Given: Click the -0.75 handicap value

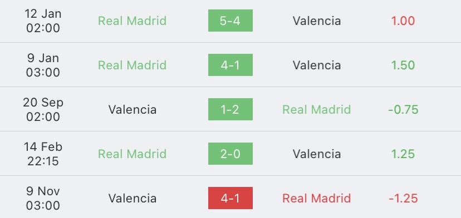Looking at the screenshot, I should pos(403,110).
